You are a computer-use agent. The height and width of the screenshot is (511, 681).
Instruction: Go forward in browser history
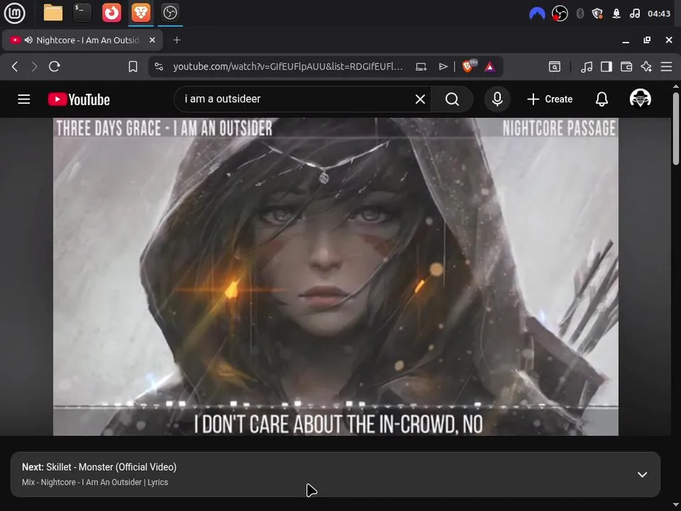tap(34, 67)
